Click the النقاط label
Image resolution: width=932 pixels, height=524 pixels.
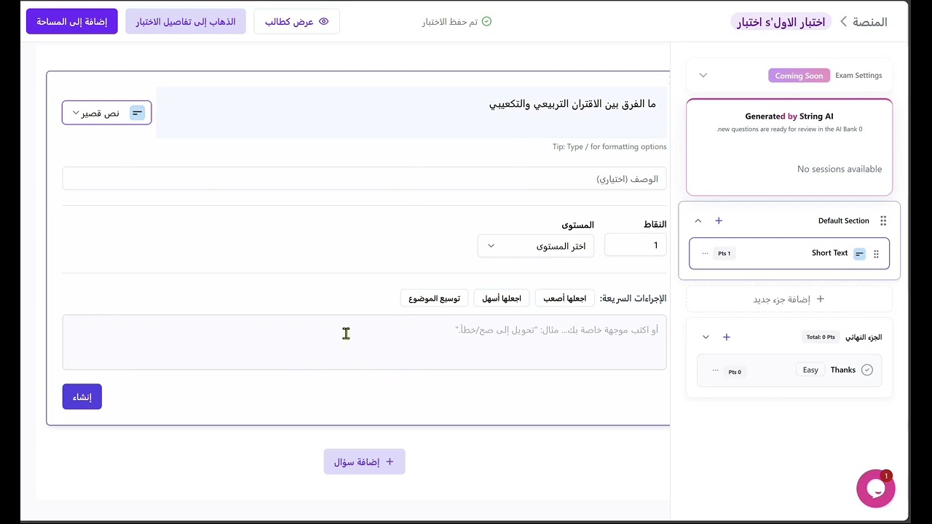tap(655, 224)
